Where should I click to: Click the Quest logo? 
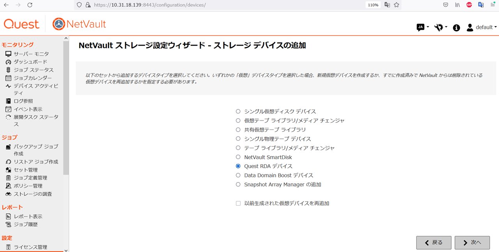(21, 24)
